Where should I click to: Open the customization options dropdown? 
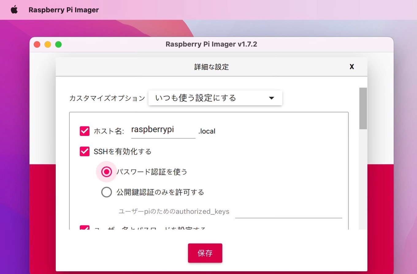(215, 98)
